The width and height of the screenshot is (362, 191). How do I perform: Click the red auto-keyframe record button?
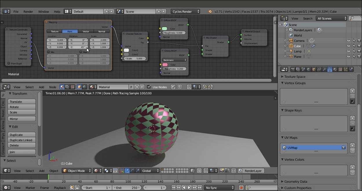coord(241,188)
